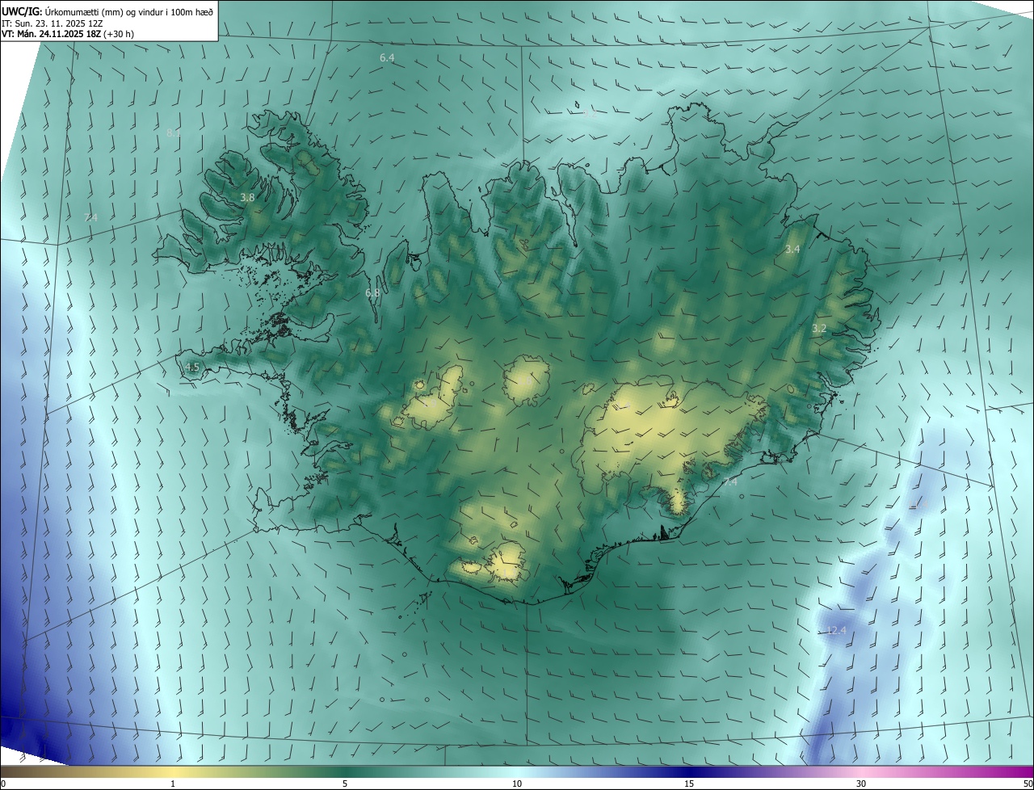Select the 30 tick on the colorbar
1034x790 pixels.
pyautogui.click(x=861, y=784)
